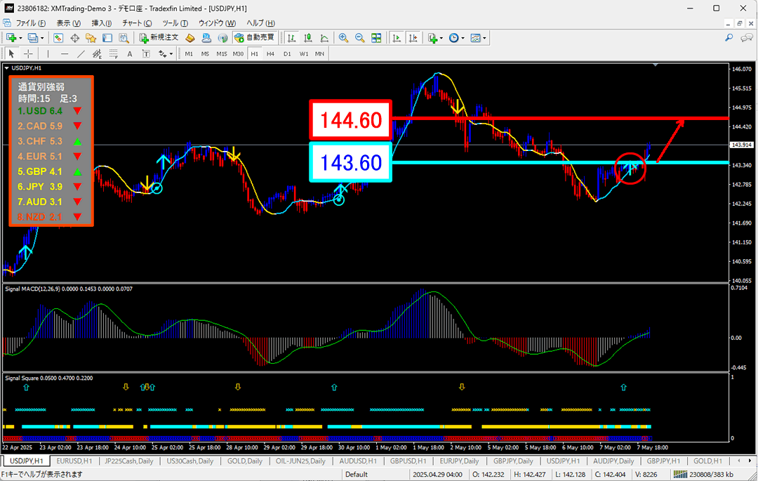Expand the indicators dropdown arrow
Viewport: 758px width, 481px height.
click(x=441, y=38)
